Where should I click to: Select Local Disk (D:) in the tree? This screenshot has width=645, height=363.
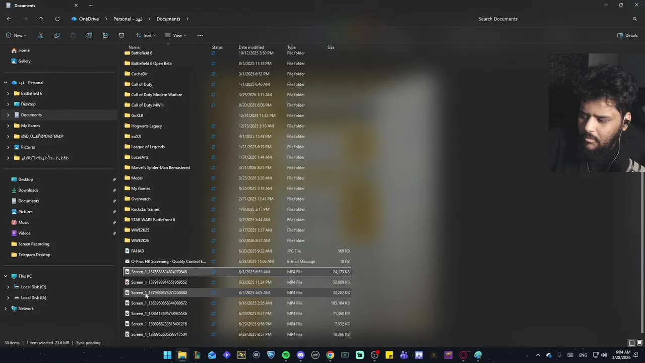[30, 298]
